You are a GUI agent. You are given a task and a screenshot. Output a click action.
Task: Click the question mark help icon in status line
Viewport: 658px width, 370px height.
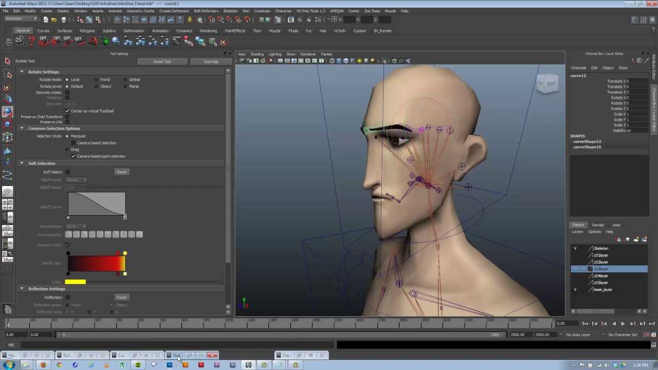click(x=180, y=20)
